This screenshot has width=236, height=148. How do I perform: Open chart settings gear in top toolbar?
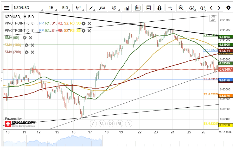[x=228, y=8]
